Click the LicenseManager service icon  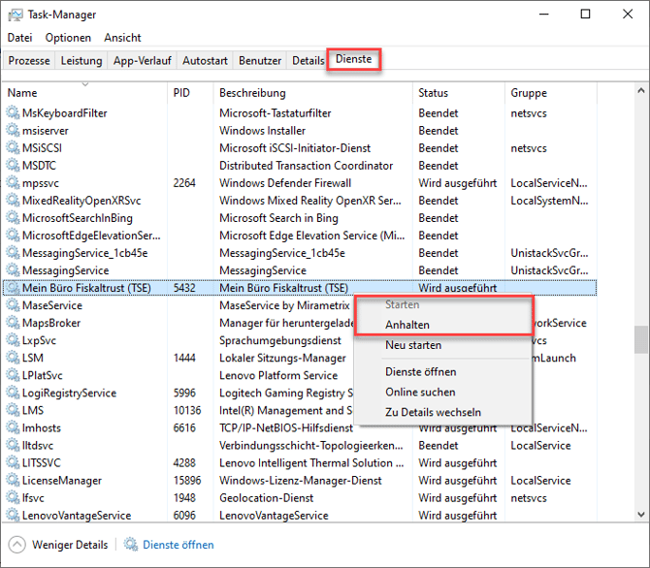click(13, 480)
